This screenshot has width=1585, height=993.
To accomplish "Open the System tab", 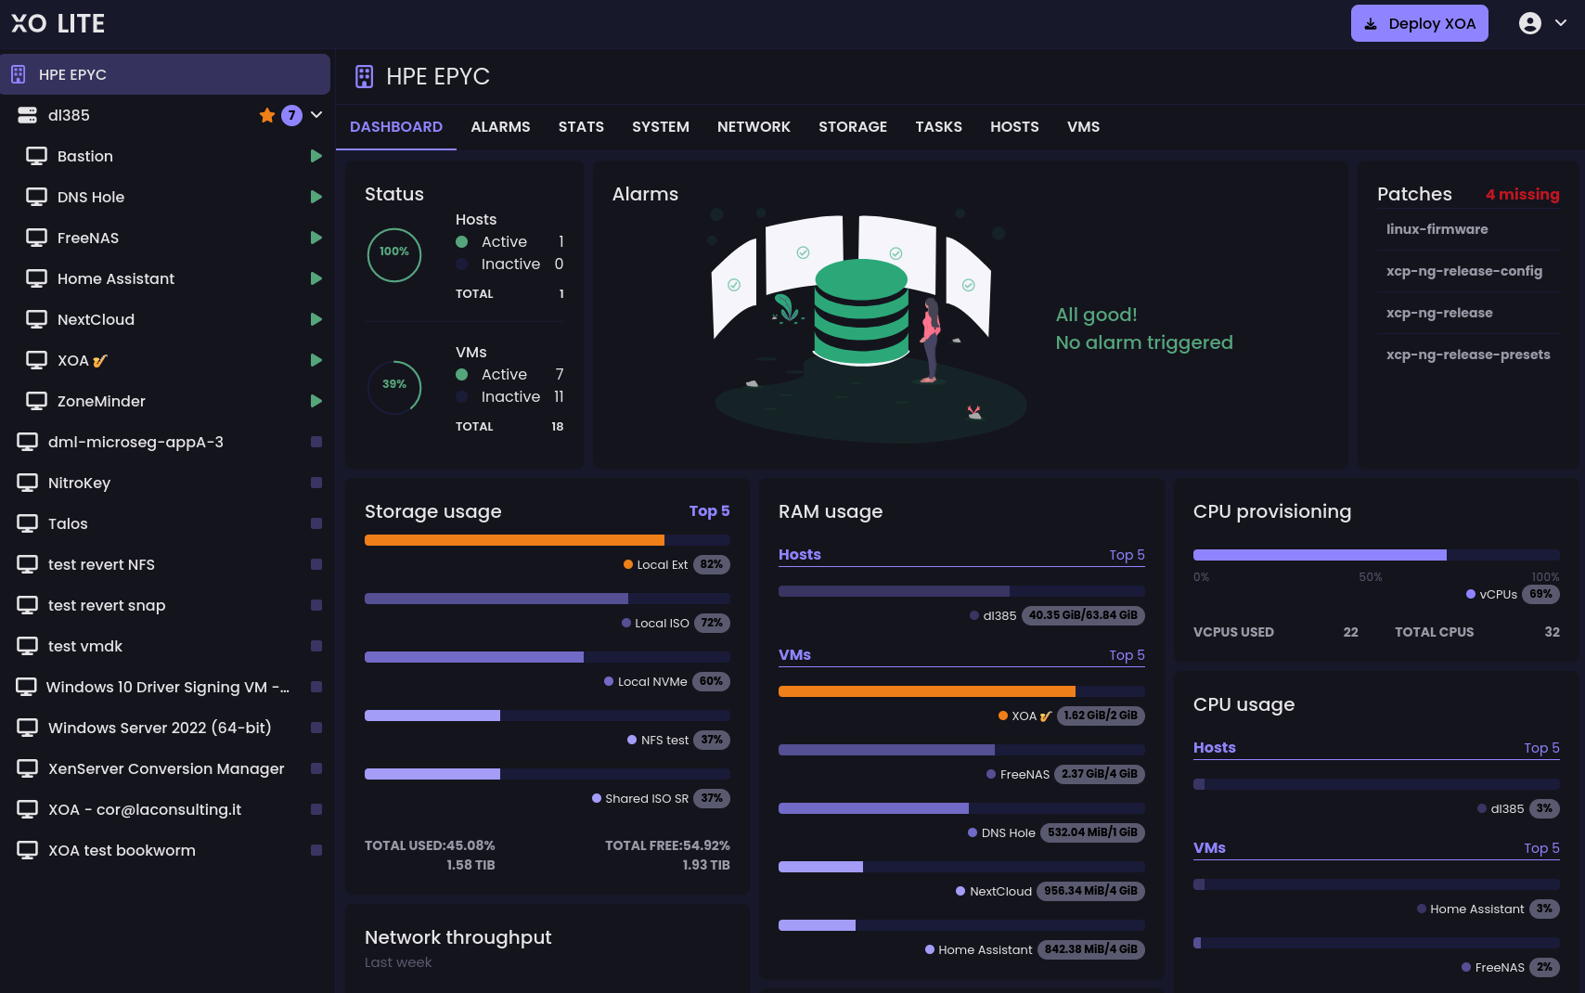I will 661,127.
